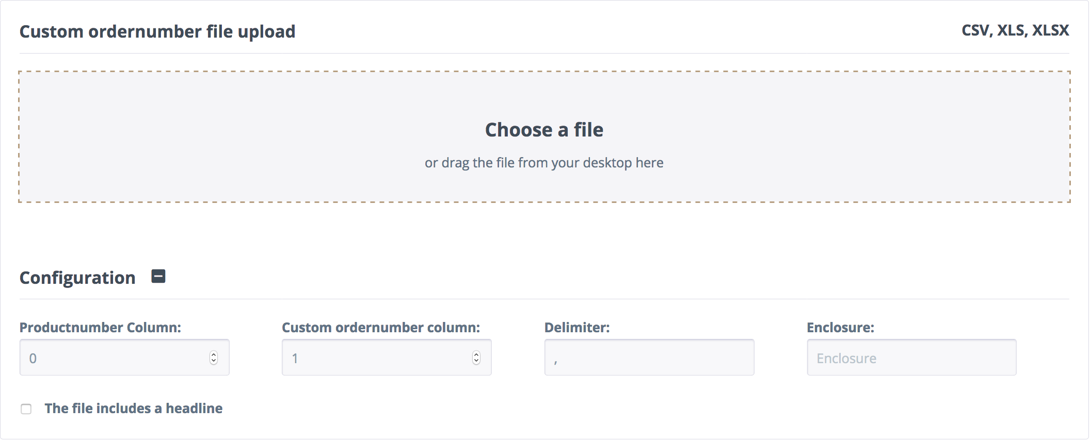Click the Custom ordernumber column label
This screenshot has width=1091, height=443.
[x=381, y=328]
